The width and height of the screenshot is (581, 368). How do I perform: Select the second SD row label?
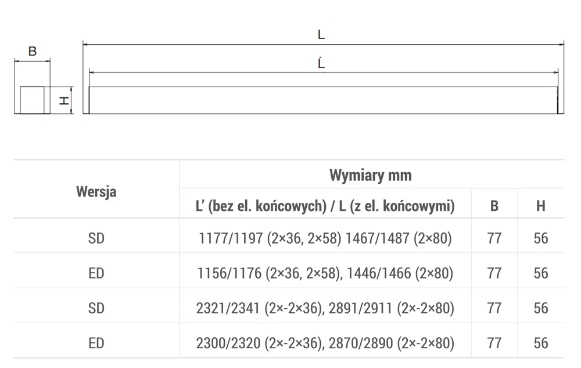[96, 308]
